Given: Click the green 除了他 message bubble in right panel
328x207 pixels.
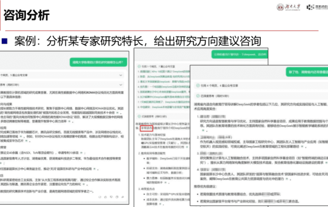Looking at the screenshot, I should coord(307,72).
